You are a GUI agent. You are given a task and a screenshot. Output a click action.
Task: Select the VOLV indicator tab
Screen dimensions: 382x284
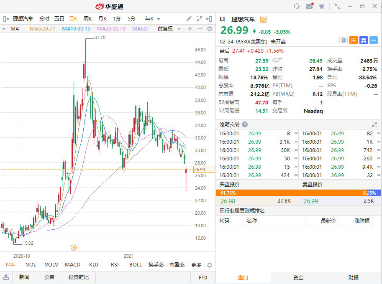(51, 265)
